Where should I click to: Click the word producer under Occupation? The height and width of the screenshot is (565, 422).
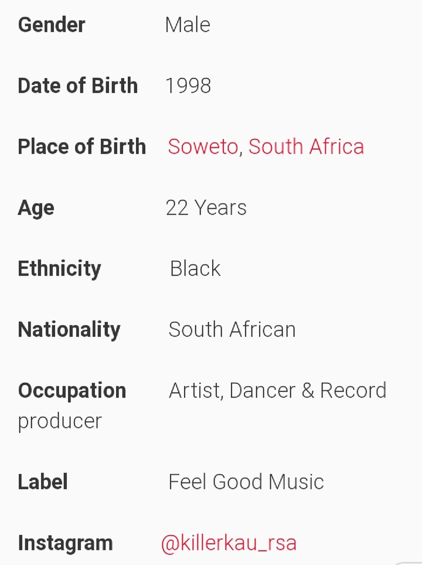point(60,421)
